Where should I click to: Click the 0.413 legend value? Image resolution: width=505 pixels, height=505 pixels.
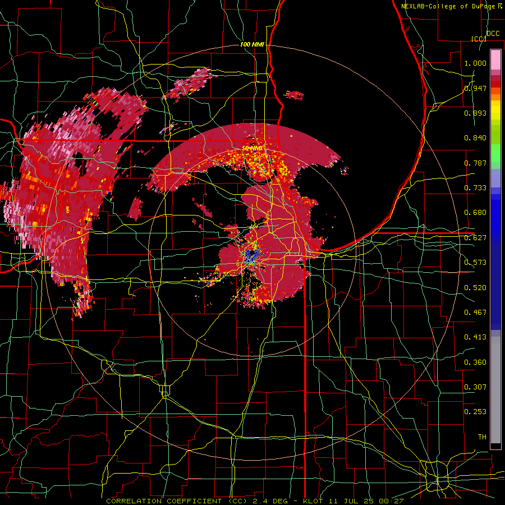[x=475, y=337]
